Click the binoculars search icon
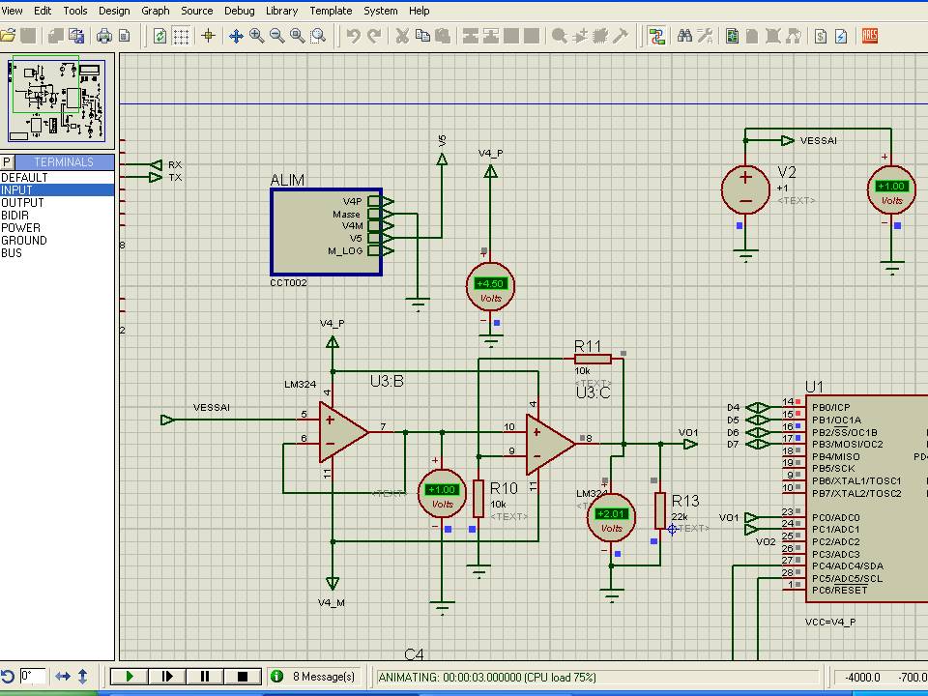Image resolution: width=928 pixels, height=696 pixels. coord(685,36)
